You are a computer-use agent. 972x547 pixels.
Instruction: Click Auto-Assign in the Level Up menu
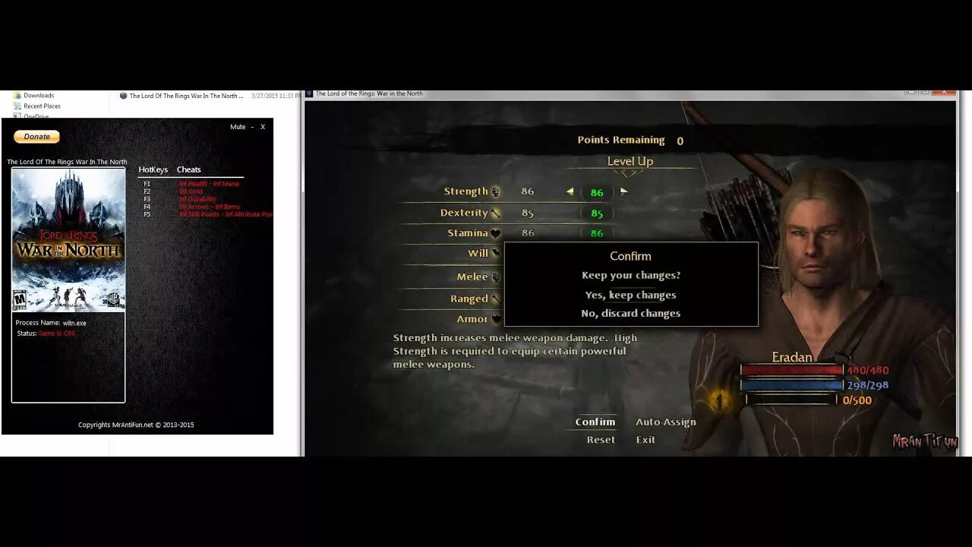click(x=666, y=422)
